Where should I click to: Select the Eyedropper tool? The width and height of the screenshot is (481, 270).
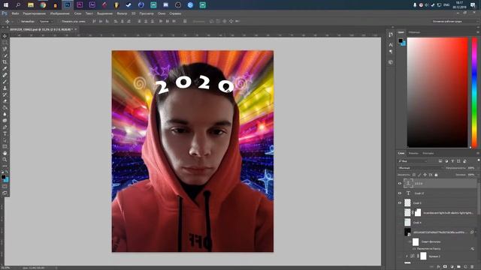point(5,68)
